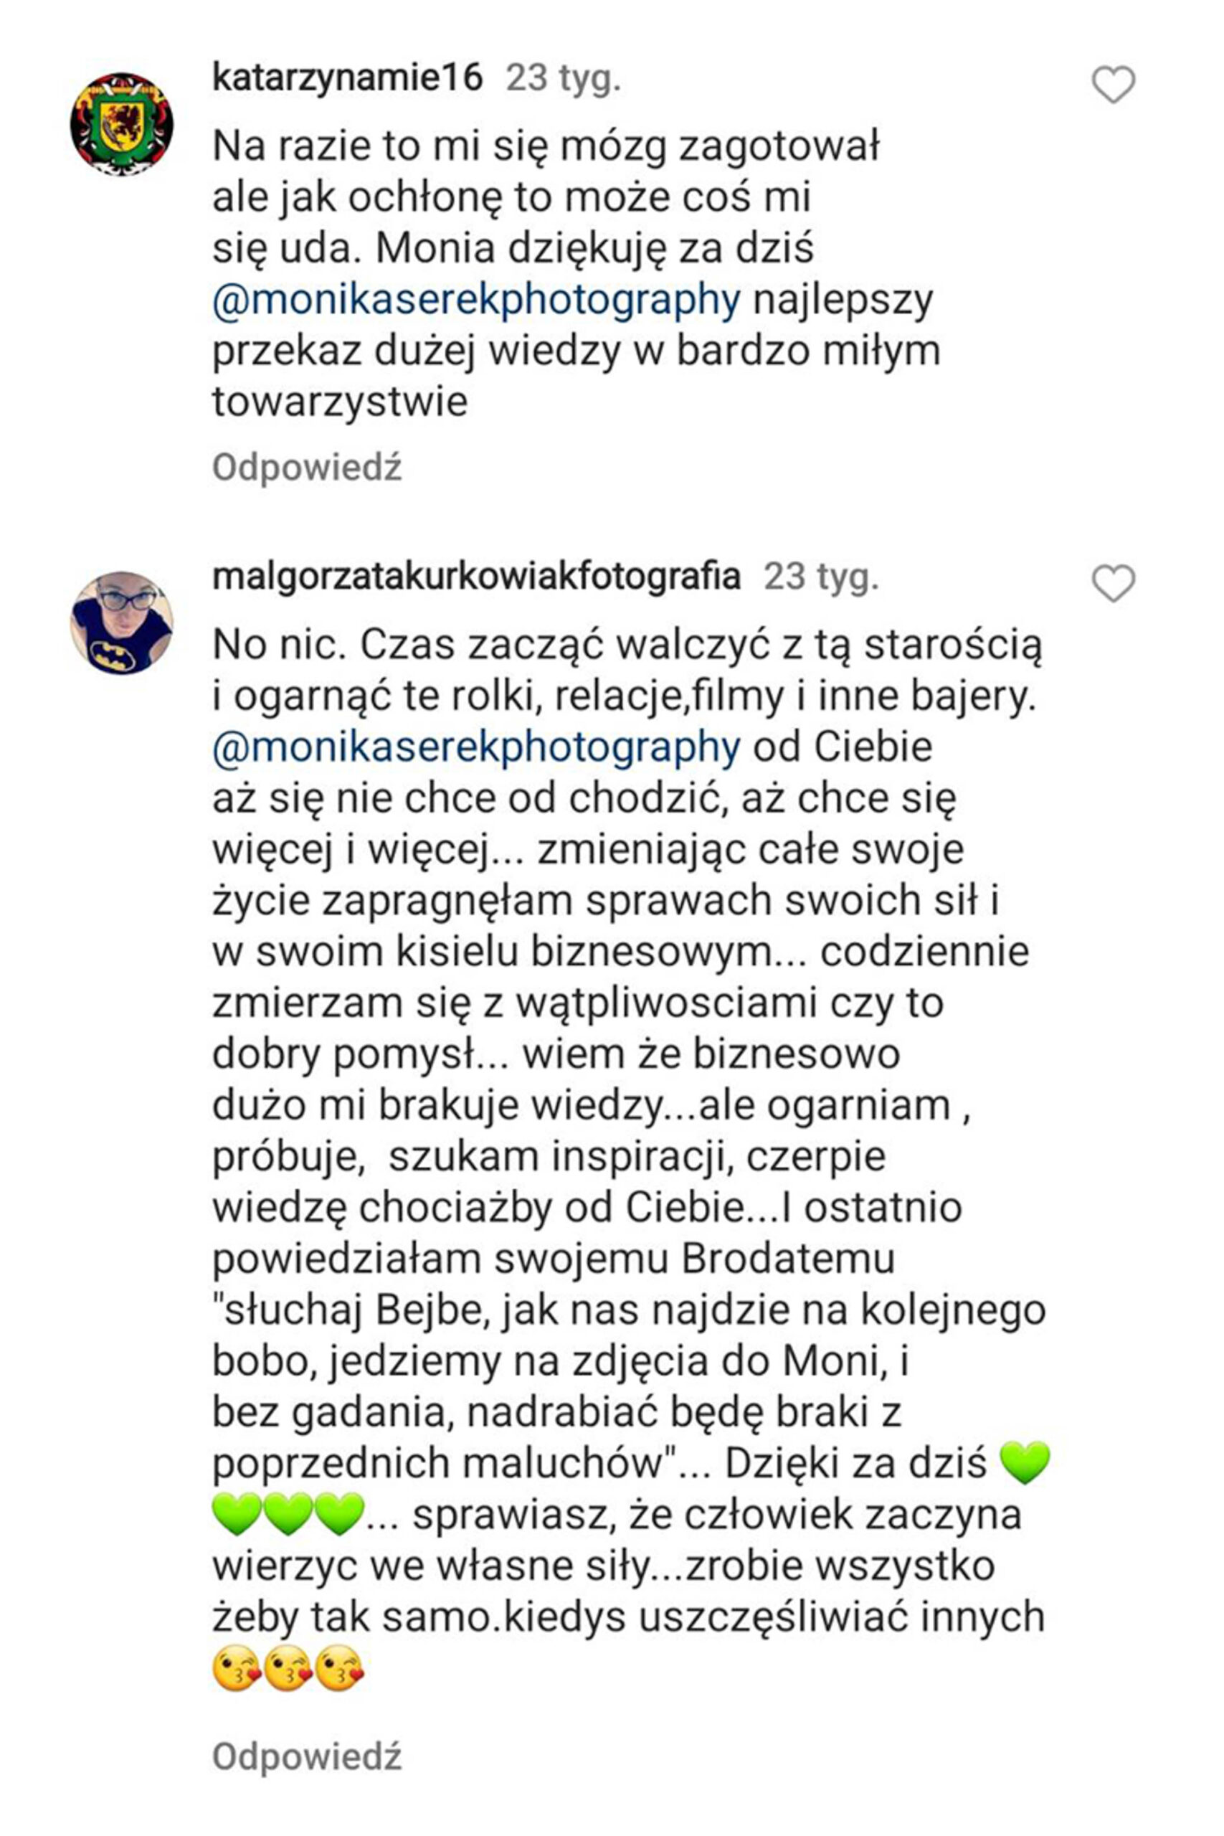Click the three kissing face emojis
The width and height of the screenshot is (1224, 1836).
pos(289,1668)
